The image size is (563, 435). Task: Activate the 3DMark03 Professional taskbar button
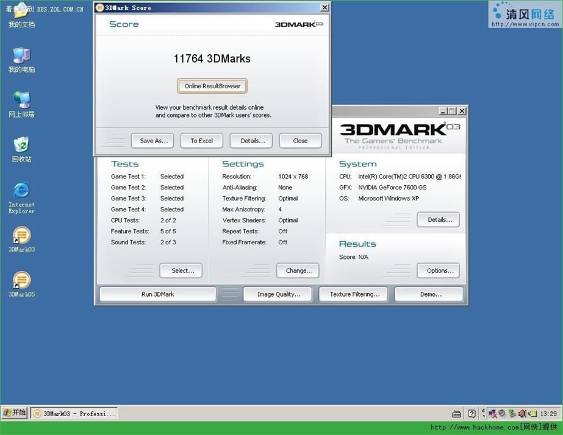click(x=74, y=414)
